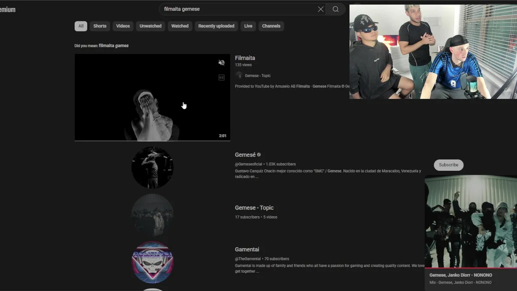Filter results by Watched
517x291 pixels.
coord(180,26)
